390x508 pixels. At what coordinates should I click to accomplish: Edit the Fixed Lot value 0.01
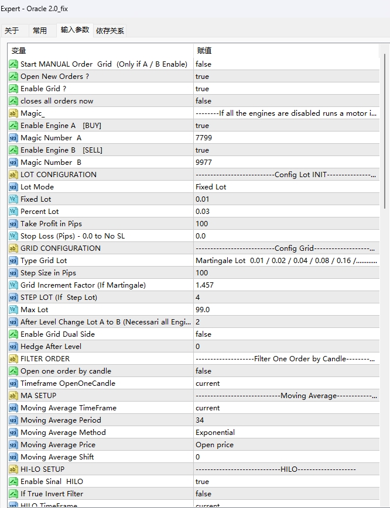286,199
